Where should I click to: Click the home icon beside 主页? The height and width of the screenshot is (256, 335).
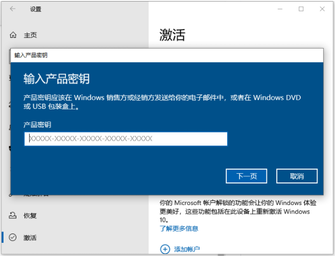point(13,35)
